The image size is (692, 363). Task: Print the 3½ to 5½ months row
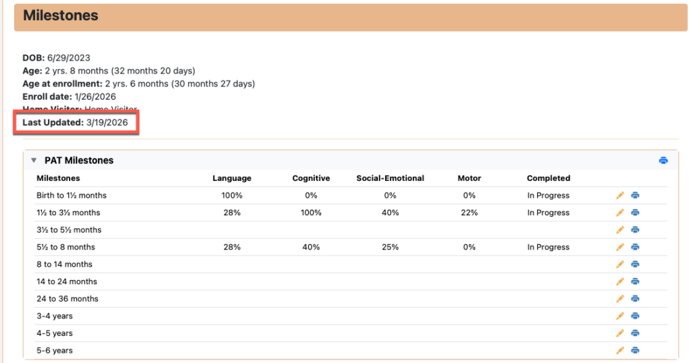(635, 230)
